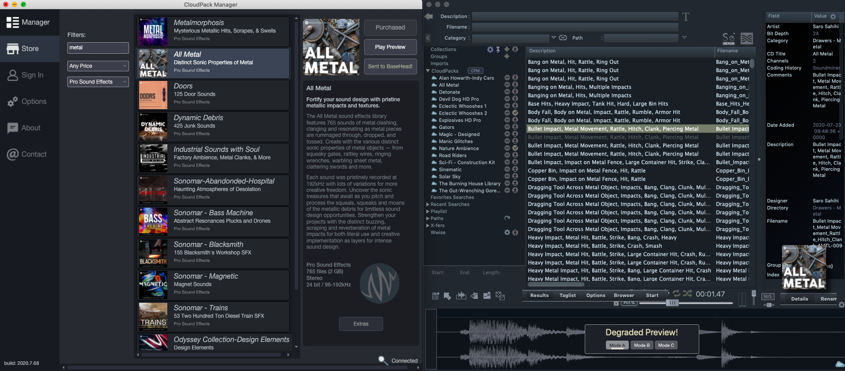Click the dice randomize icon in lower toolbar
The image size is (845, 371).
point(500,296)
